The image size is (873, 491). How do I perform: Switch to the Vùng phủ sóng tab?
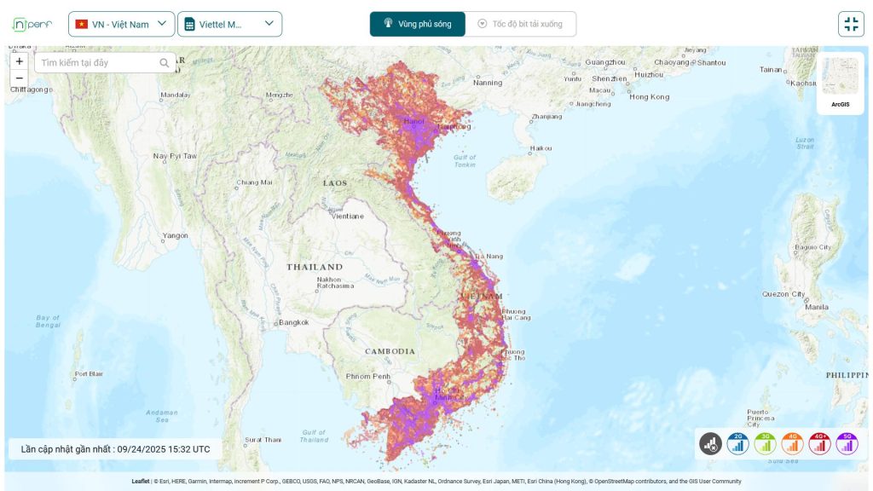pyautogui.click(x=417, y=24)
